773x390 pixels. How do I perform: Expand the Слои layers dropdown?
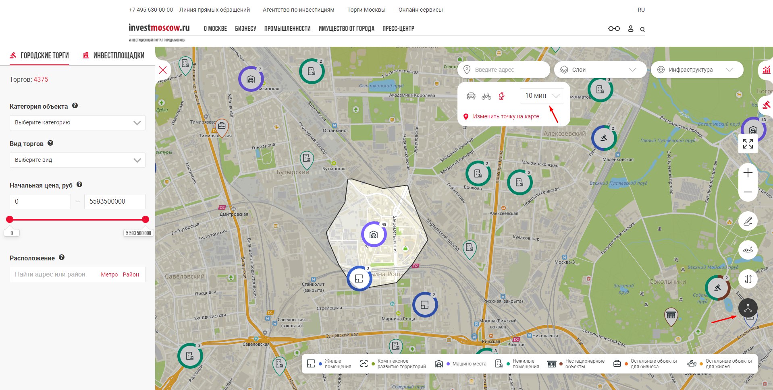coord(600,70)
